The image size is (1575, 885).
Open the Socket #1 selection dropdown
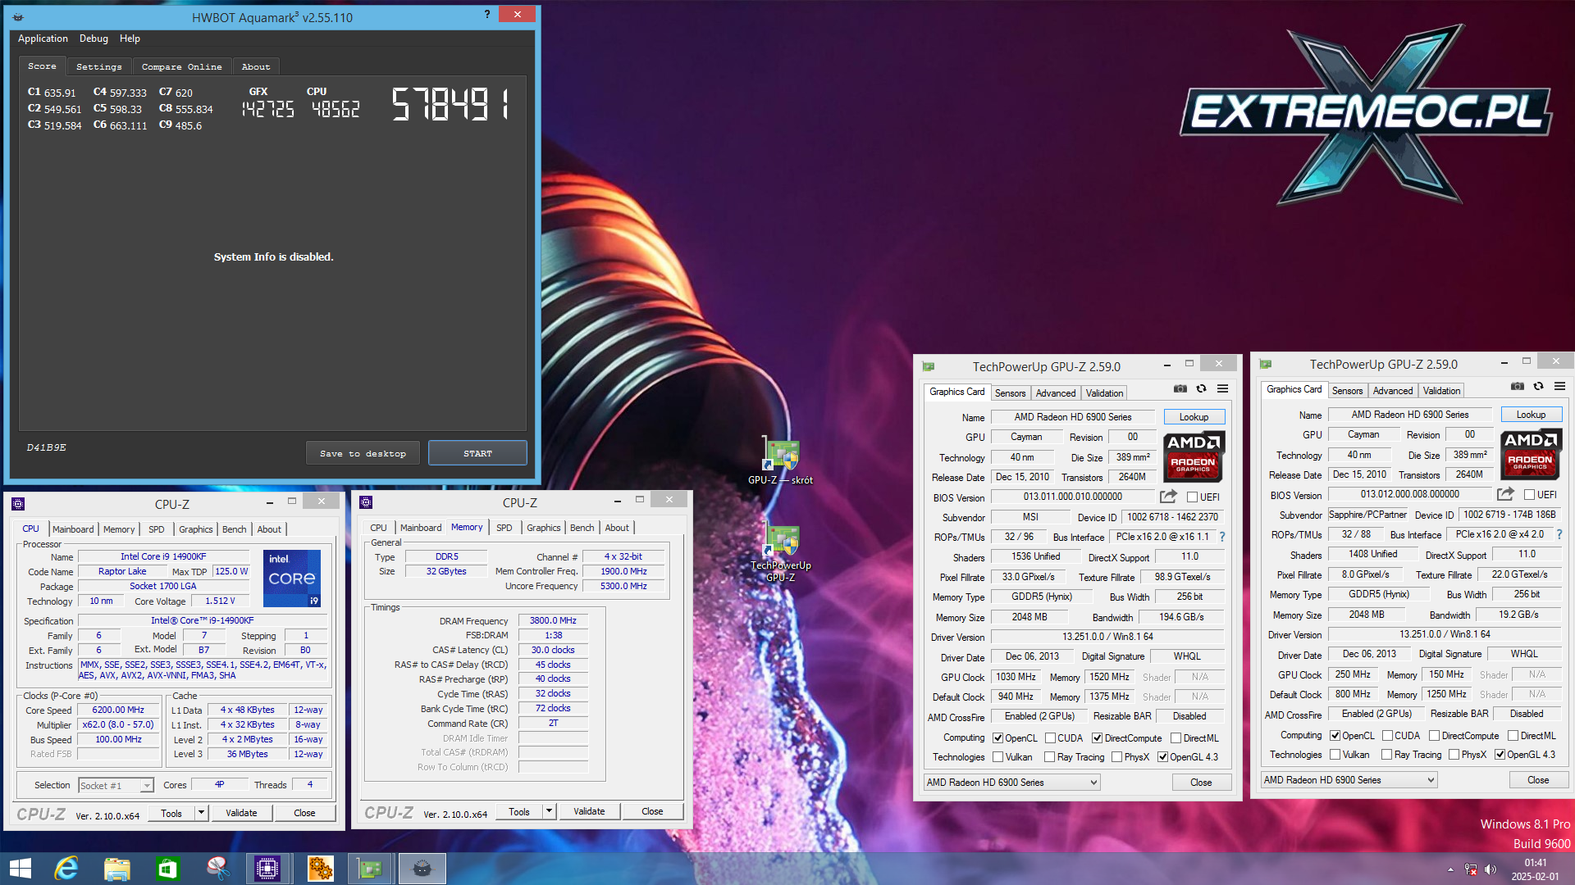click(x=116, y=786)
